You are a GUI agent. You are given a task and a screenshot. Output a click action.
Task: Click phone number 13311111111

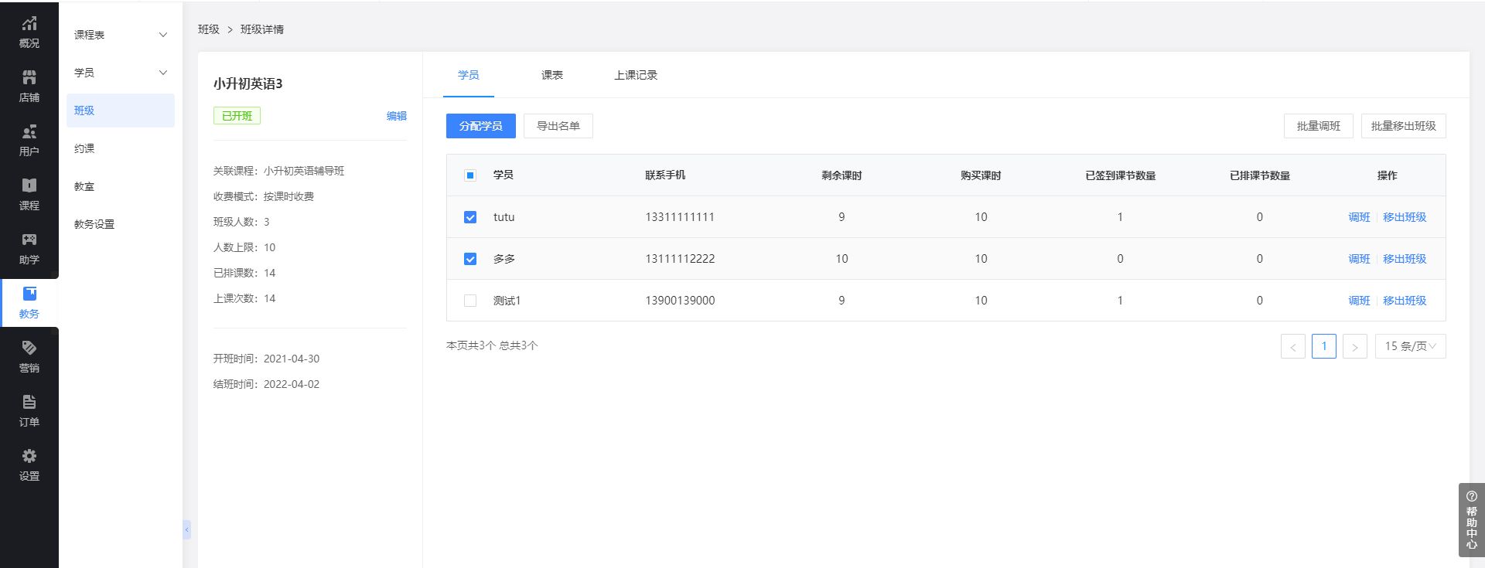(680, 217)
